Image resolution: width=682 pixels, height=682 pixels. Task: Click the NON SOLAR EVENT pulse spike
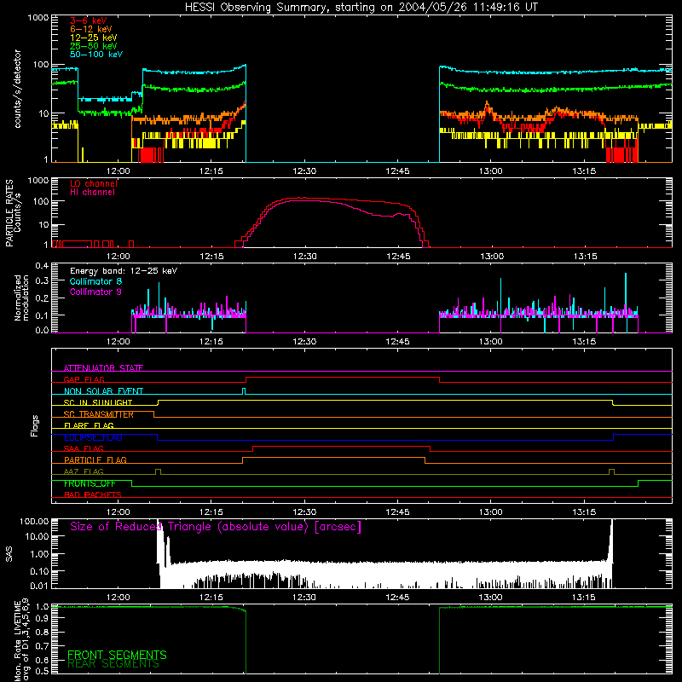(244, 391)
